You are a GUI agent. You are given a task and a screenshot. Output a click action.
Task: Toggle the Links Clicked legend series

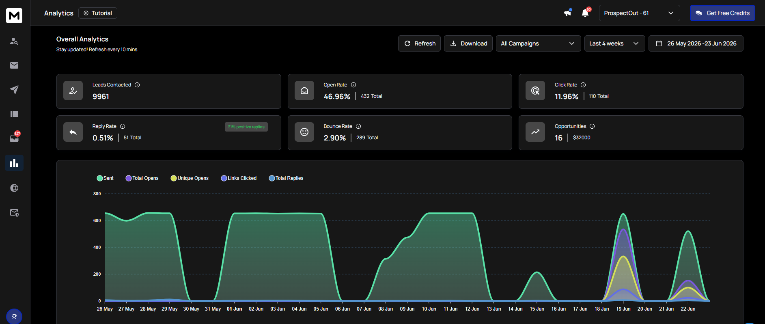pos(239,178)
